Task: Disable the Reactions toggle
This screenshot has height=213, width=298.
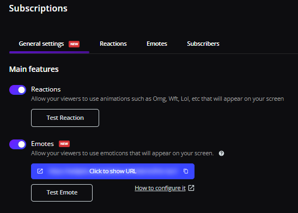Action: click(x=17, y=90)
